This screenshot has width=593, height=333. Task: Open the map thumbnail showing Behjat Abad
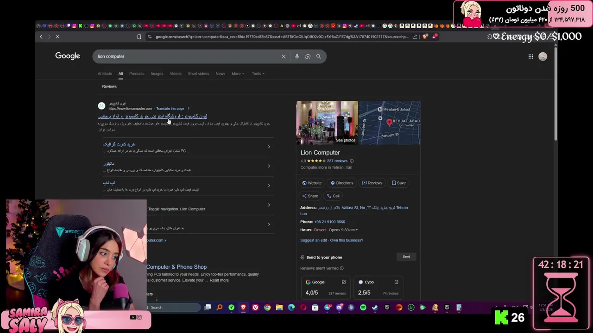pyautogui.click(x=390, y=123)
